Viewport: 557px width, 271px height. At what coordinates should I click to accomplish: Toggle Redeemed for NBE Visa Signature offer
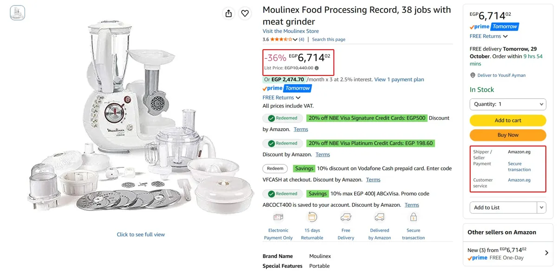tap(283, 118)
